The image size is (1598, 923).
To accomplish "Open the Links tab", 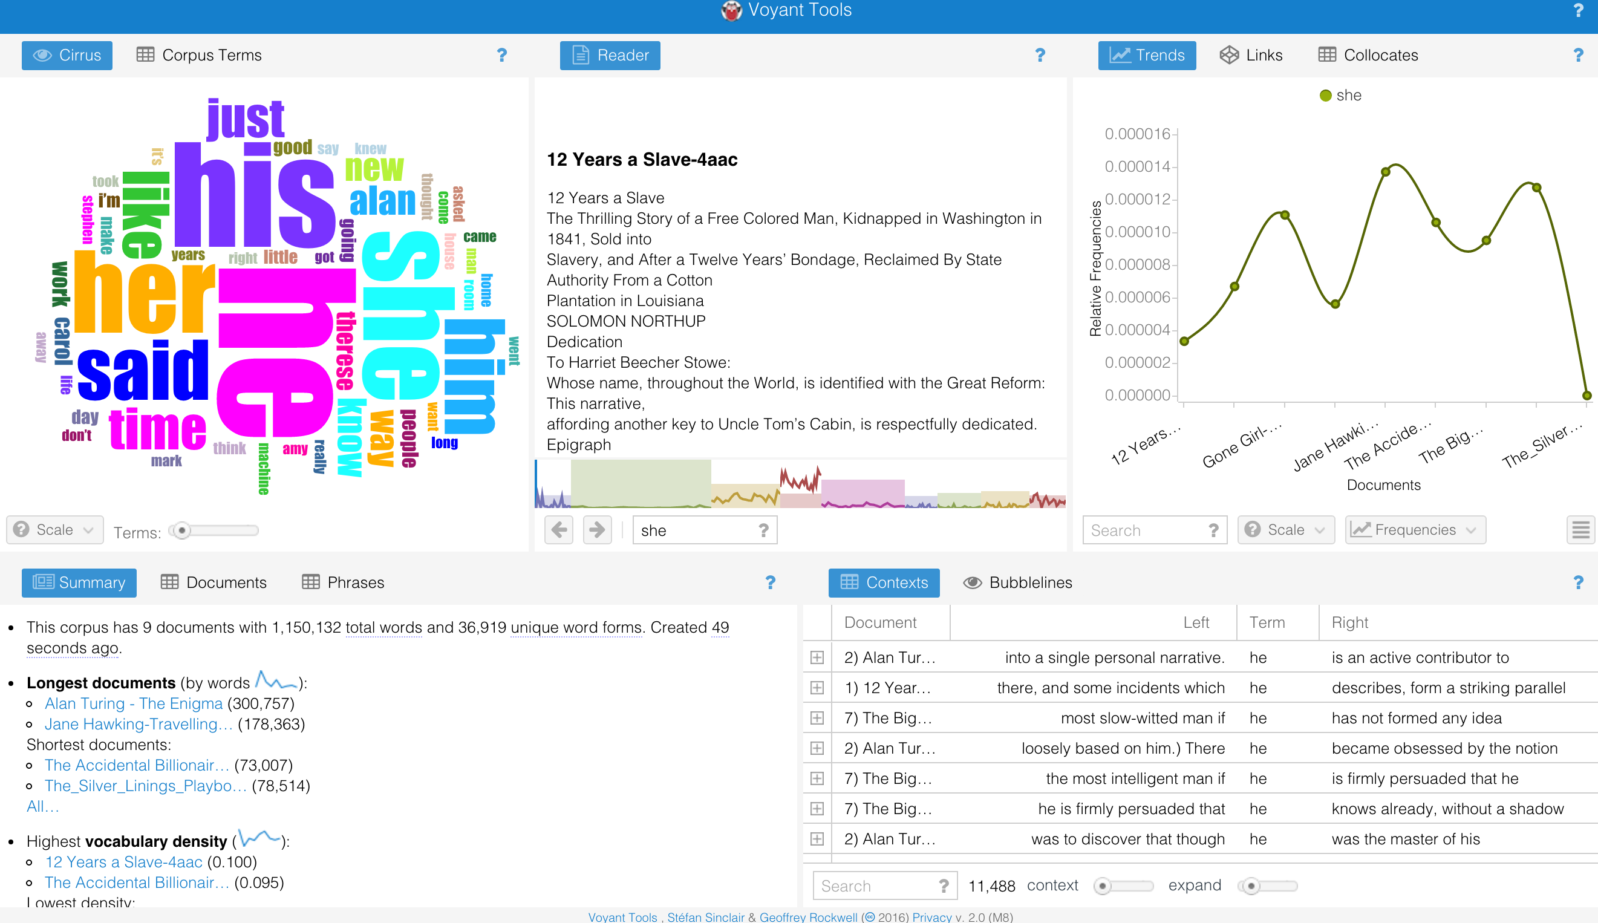I will pyautogui.click(x=1251, y=55).
